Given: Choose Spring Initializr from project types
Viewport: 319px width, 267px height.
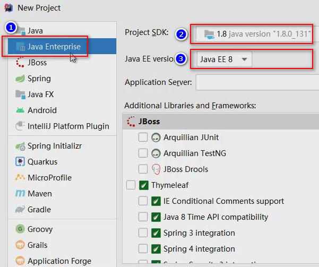Looking at the screenshot, I should 54,146.
